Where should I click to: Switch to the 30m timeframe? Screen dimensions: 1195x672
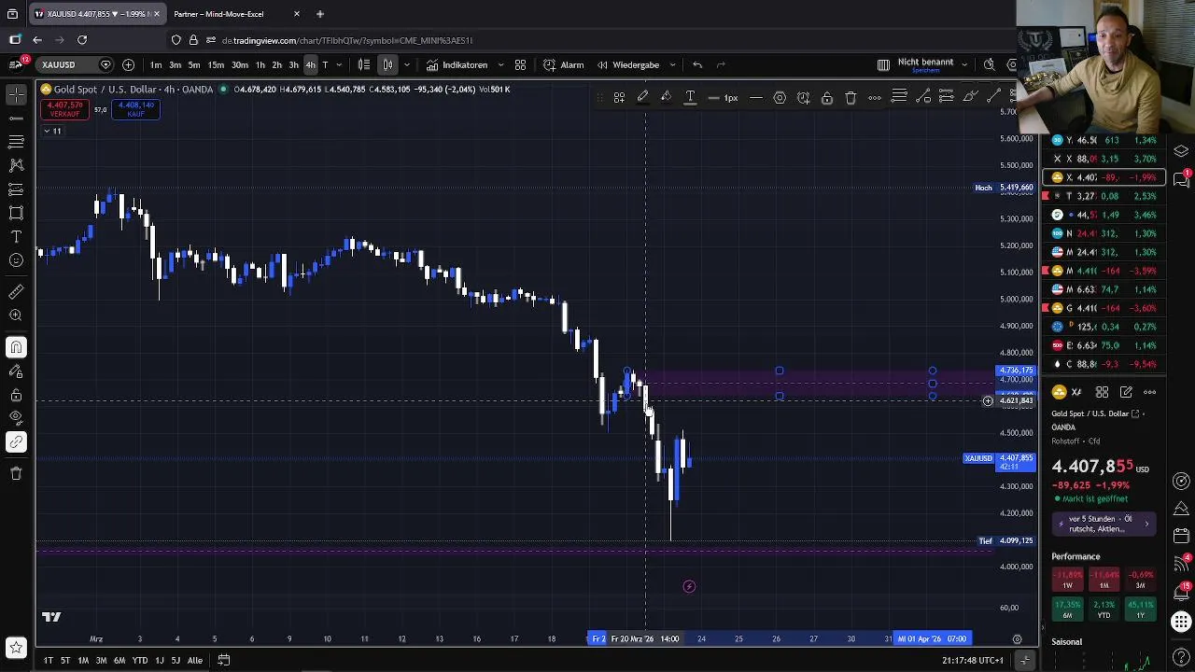pyautogui.click(x=240, y=64)
